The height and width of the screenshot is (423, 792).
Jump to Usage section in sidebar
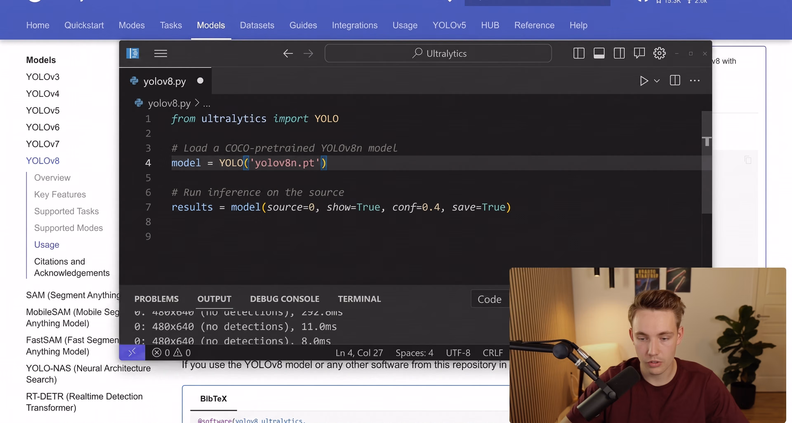[47, 245]
